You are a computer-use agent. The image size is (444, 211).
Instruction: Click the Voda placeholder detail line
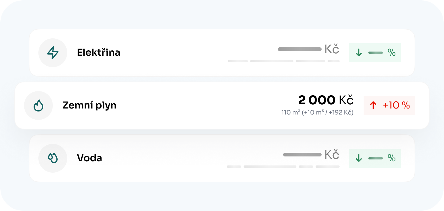283,167
